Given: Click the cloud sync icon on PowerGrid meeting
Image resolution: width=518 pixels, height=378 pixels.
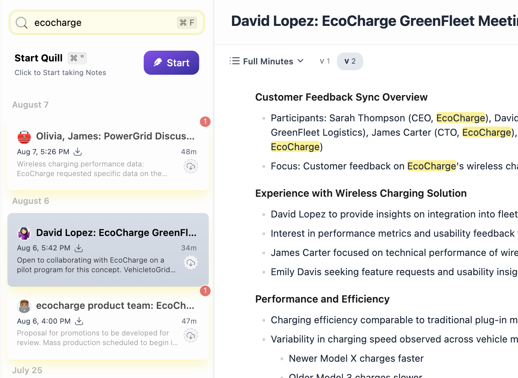Looking at the screenshot, I should (191, 166).
